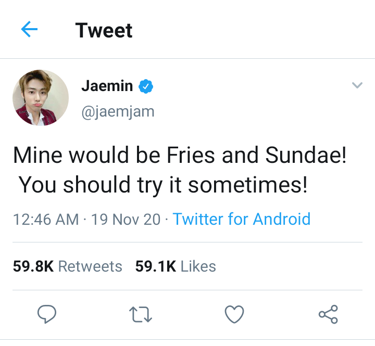The image size is (375, 346).
Task: Click the blue verified badge
Action: pyautogui.click(x=145, y=86)
